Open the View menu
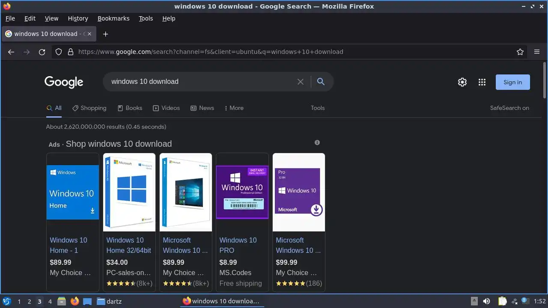This screenshot has height=308, width=548. [51, 18]
